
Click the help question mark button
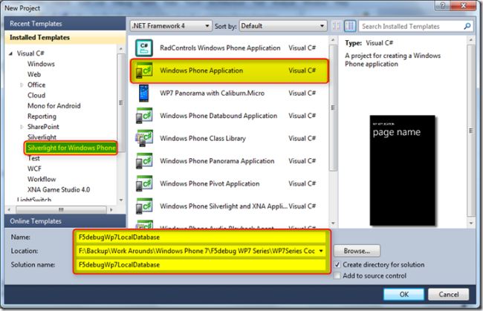coord(443,5)
